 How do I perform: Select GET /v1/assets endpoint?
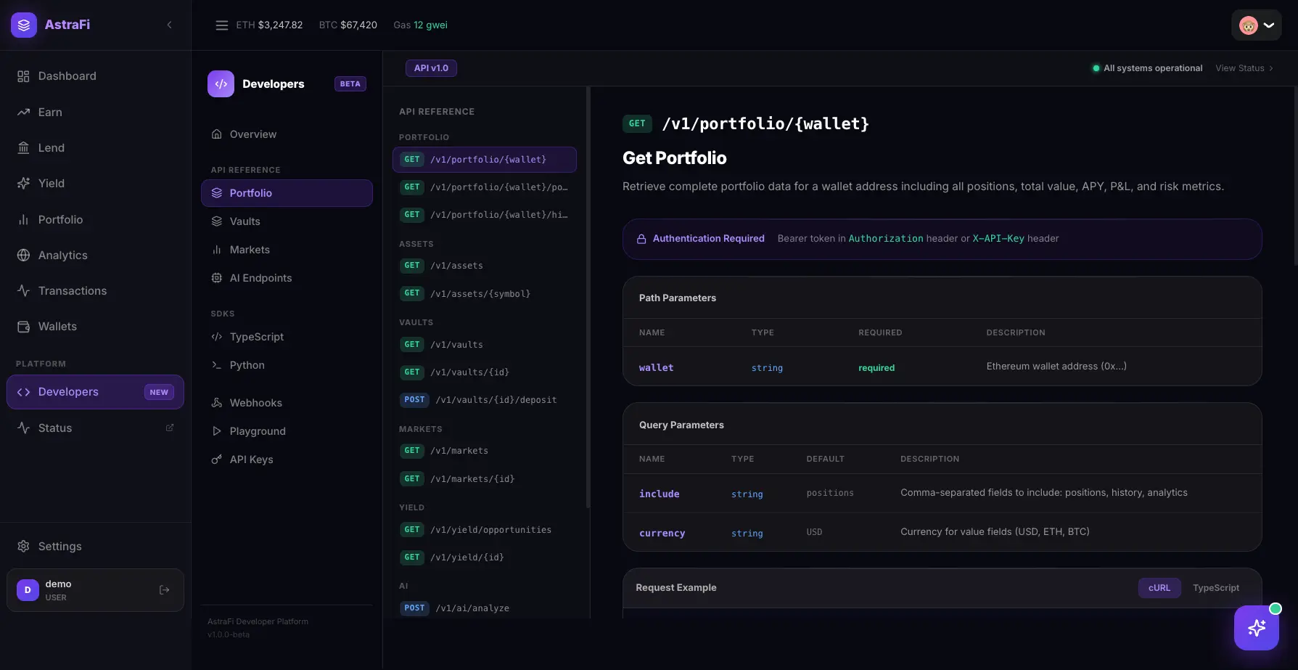pos(485,266)
